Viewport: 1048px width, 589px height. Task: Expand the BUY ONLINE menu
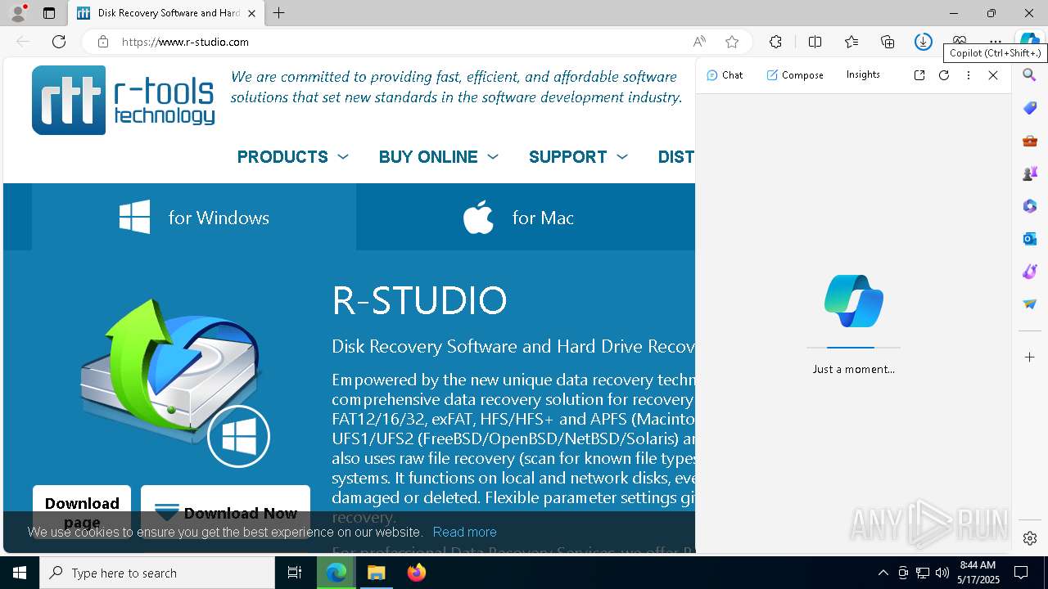pyautogui.click(x=438, y=157)
